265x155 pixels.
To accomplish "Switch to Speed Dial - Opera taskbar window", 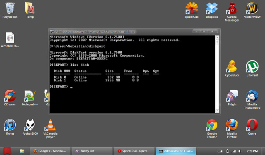I will pyautogui.click(x=134, y=151).
